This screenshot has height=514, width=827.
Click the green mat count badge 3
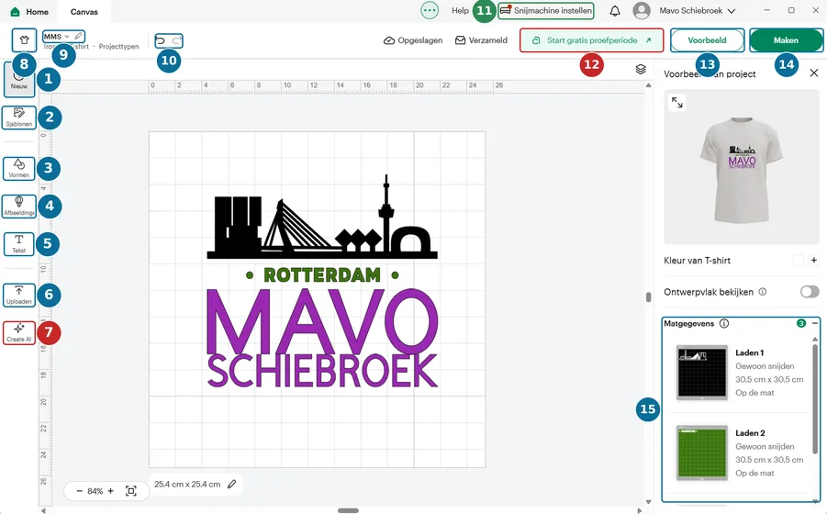(801, 323)
